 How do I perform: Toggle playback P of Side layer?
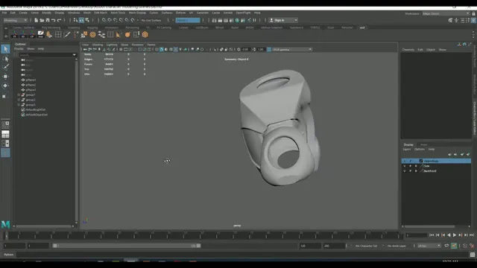(x=410, y=166)
